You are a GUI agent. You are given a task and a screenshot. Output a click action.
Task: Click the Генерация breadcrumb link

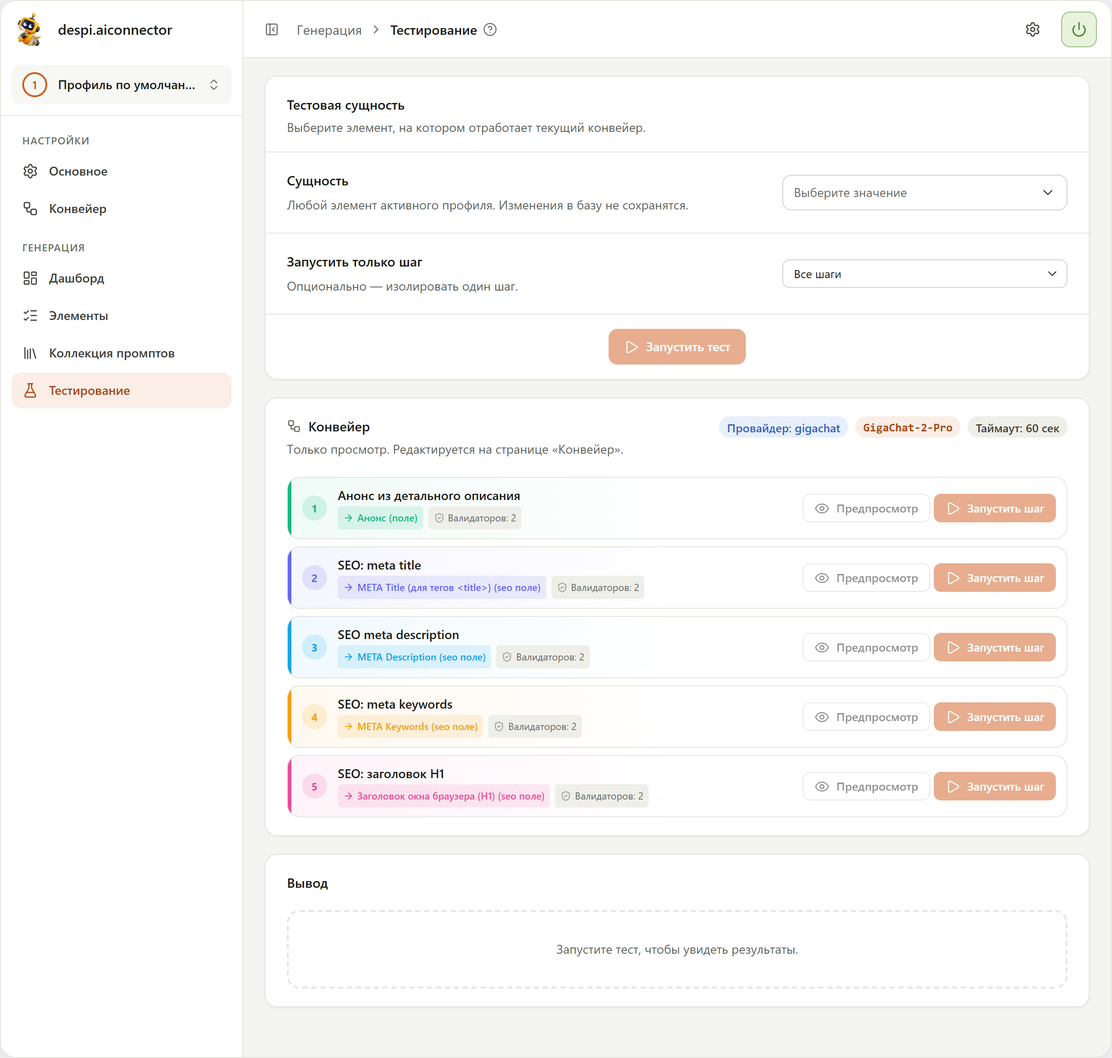point(329,30)
